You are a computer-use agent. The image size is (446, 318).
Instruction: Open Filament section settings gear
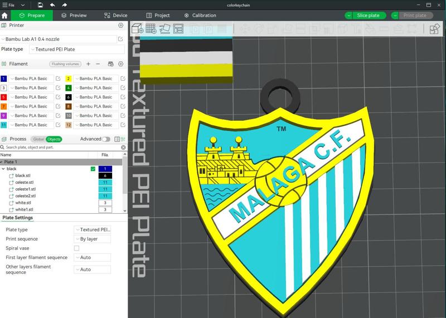click(x=120, y=64)
